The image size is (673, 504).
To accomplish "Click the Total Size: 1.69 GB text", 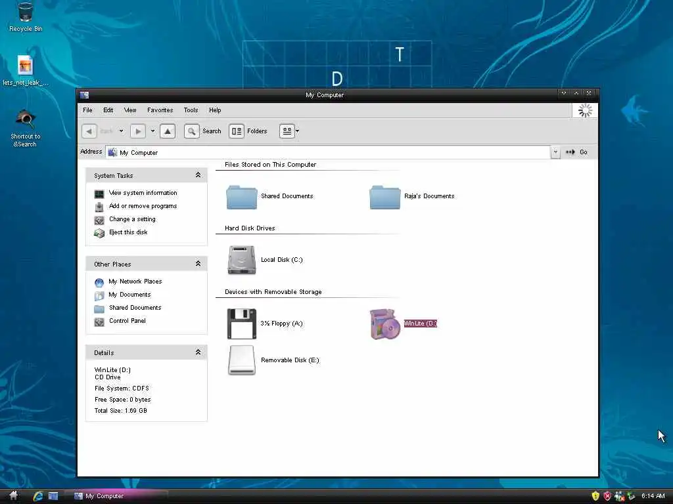I will (x=121, y=411).
